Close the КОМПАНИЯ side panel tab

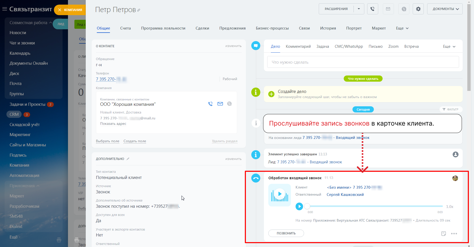click(x=60, y=10)
